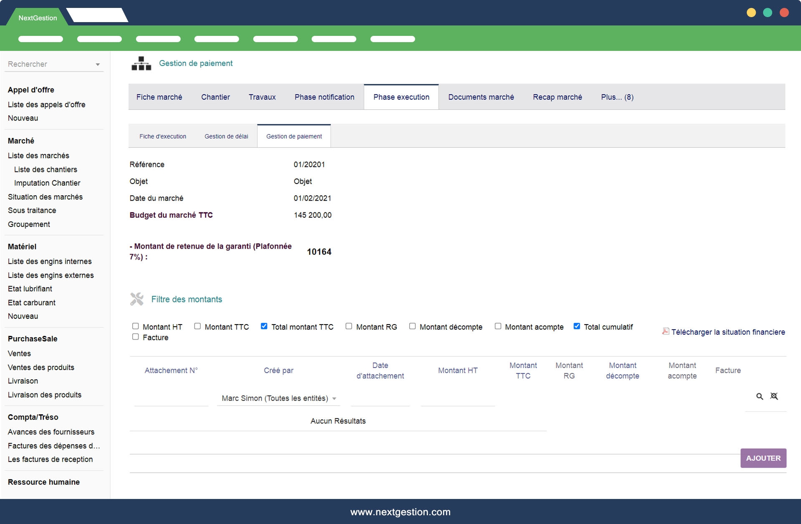Viewport: 801px width, 524px height.
Task: Click the teal window circle icon
Action: click(x=767, y=13)
